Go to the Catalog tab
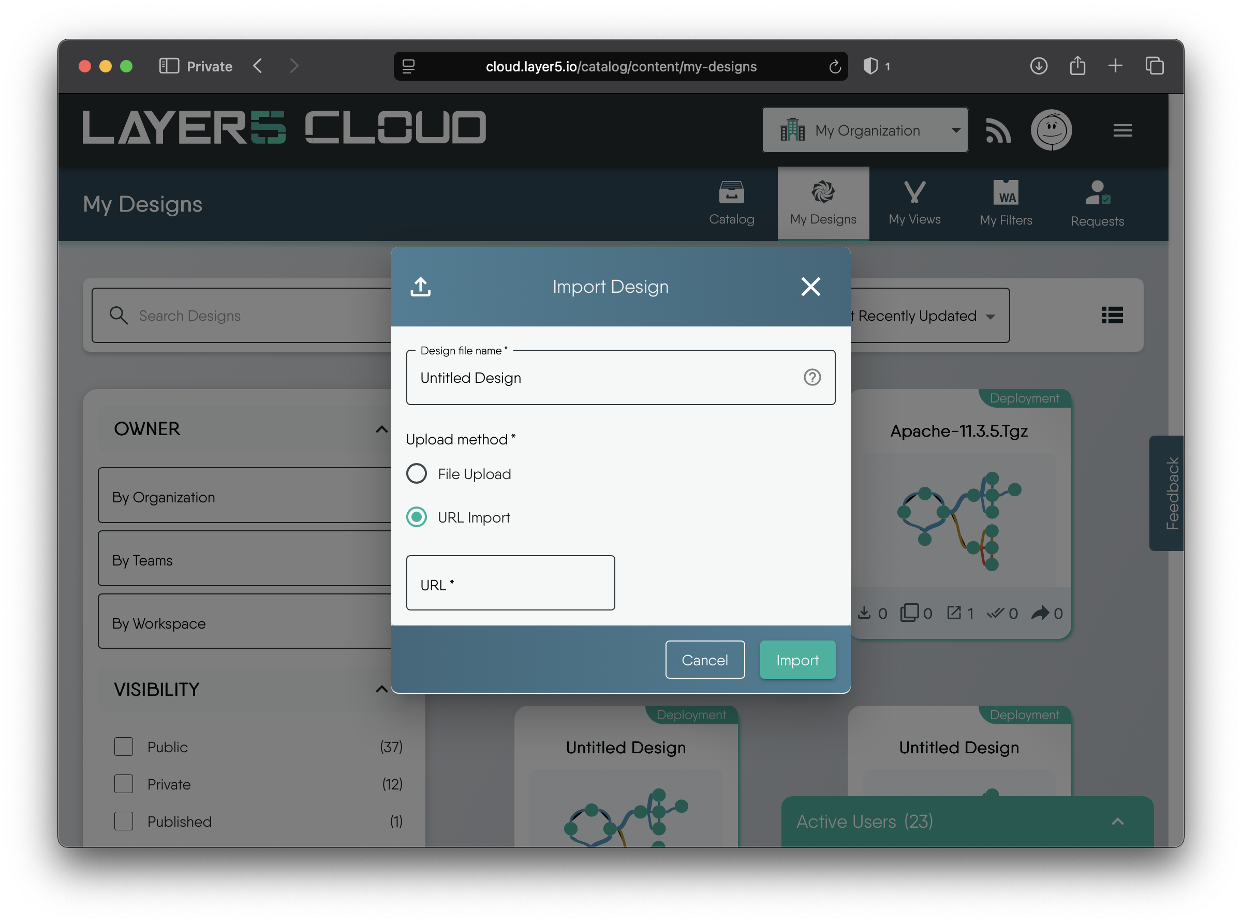Image resolution: width=1242 pixels, height=924 pixels. pos(731,204)
